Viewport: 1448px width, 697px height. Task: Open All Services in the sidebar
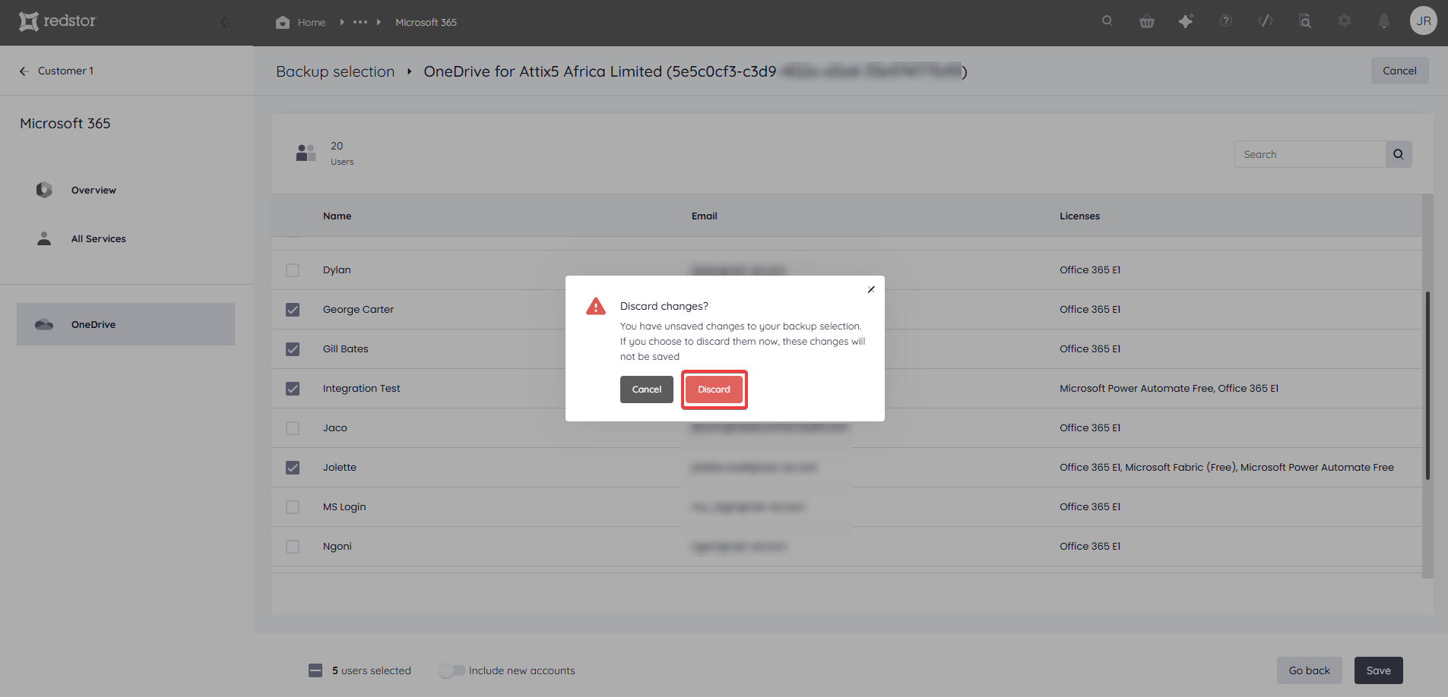(x=99, y=239)
